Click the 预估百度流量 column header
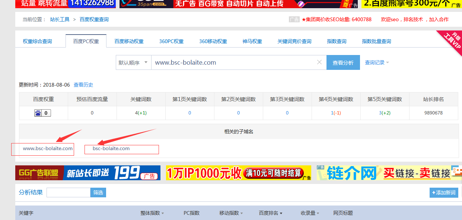 tap(92, 99)
